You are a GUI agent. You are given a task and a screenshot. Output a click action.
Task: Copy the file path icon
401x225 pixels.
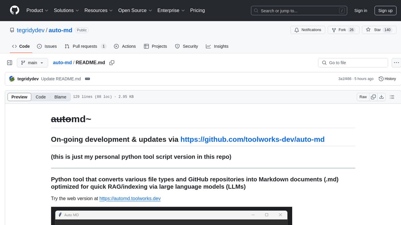click(112, 63)
